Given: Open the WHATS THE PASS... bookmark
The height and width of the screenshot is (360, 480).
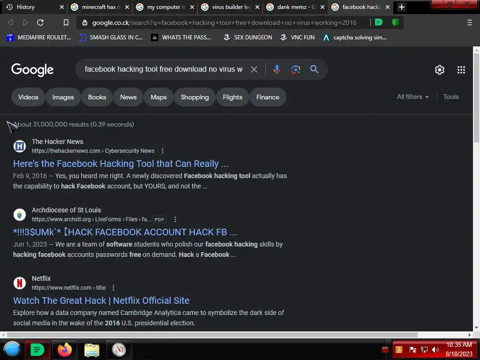Looking at the screenshot, I should (x=181, y=37).
